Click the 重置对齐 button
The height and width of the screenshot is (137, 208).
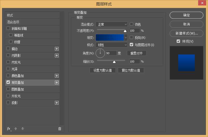(137, 53)
